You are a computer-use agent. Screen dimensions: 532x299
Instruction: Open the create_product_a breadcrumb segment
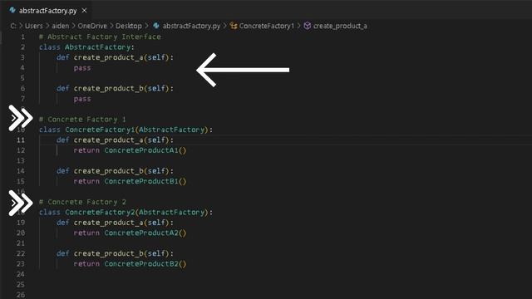340,26
